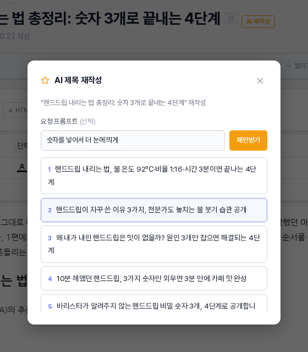
Task: Select suggestion 1 with 물 온도 92°C
Action: [154, 175]
